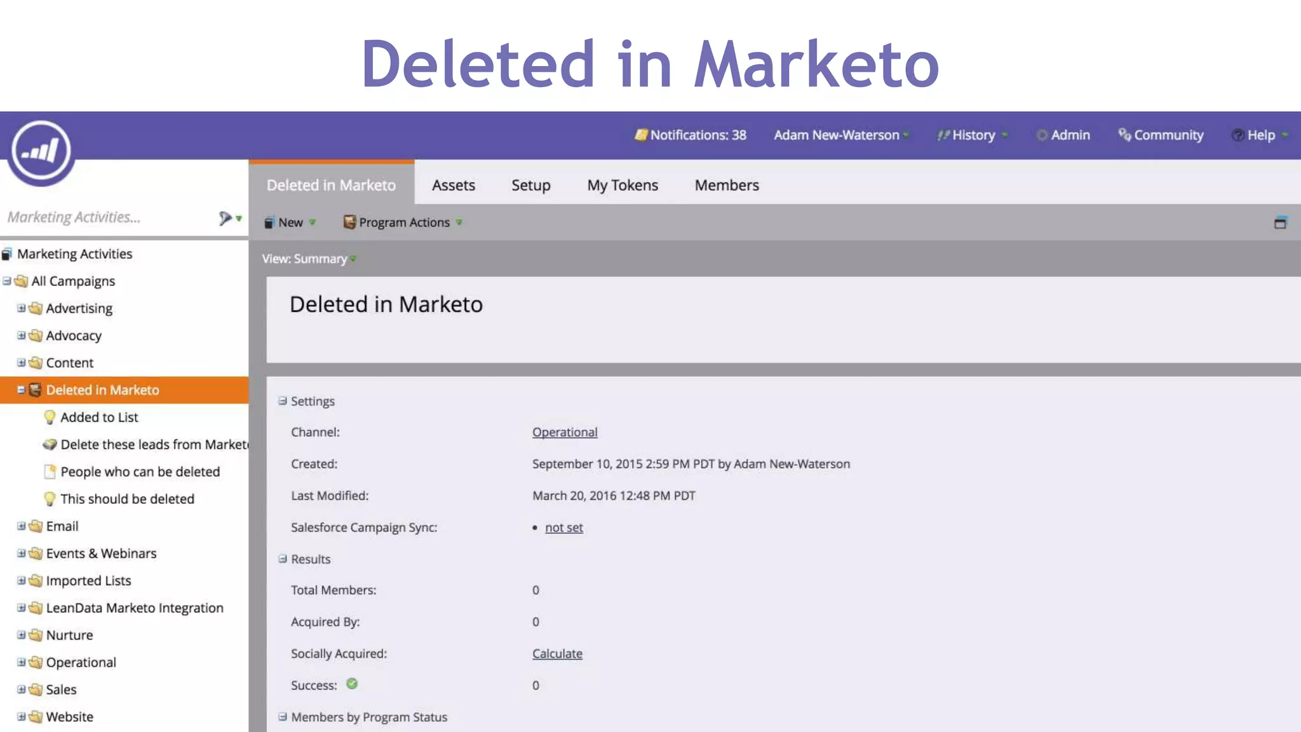Click the Advertising folder icon
The width and height of the screenshot is (1301, 732).
[36, 308]
